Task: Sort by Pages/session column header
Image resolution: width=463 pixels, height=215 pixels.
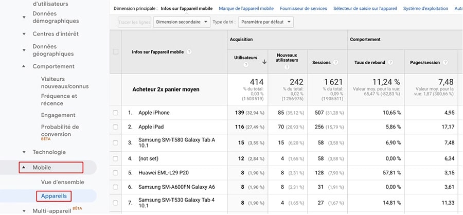Action: (425, 62)
